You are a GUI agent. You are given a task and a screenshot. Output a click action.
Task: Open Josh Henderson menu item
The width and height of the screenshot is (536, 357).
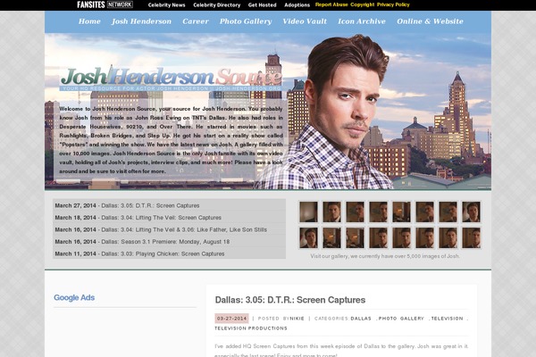pos(141,21)
